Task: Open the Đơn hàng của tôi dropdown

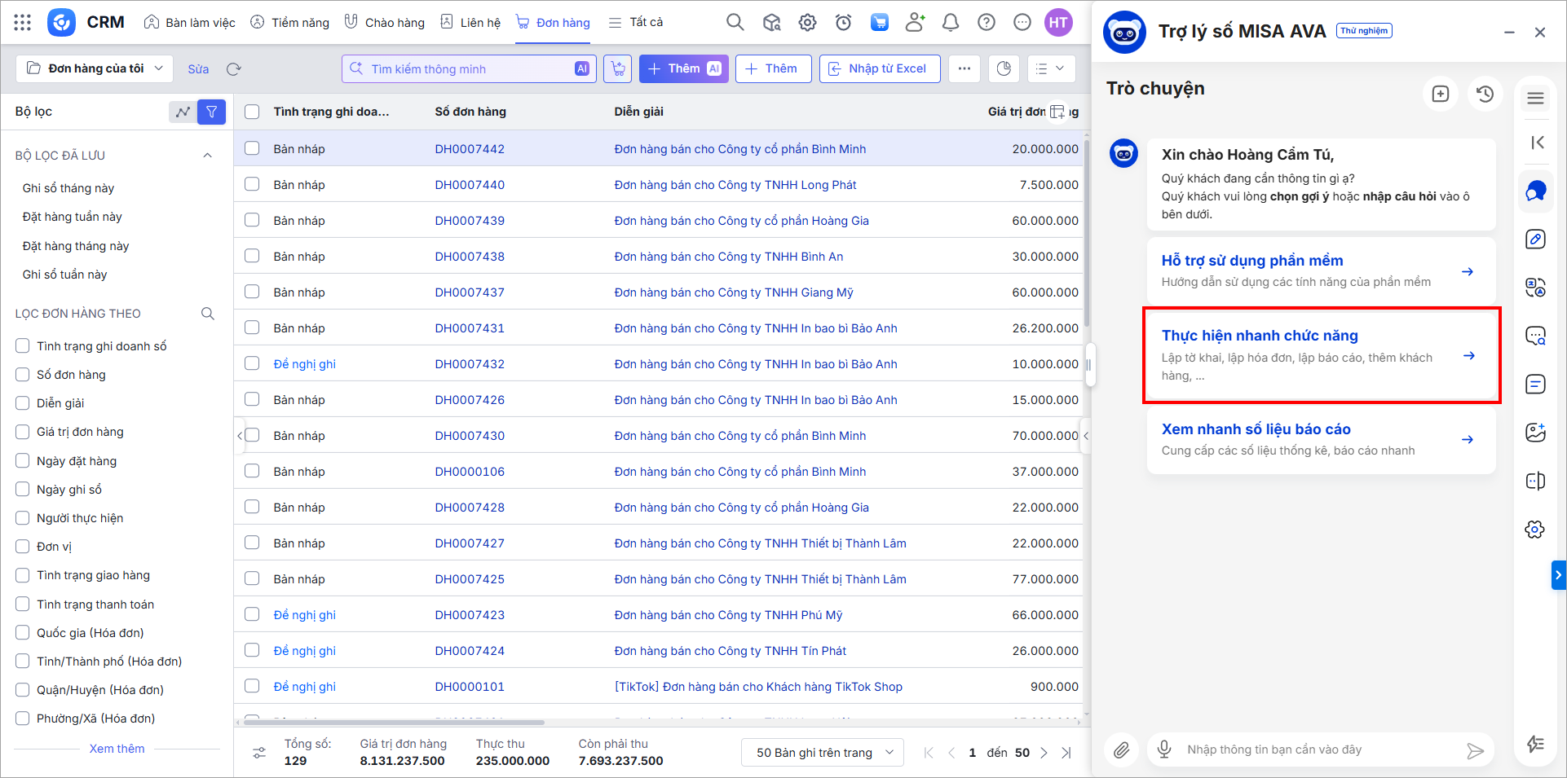Action: pyautogui.click(x=95, y=68)
